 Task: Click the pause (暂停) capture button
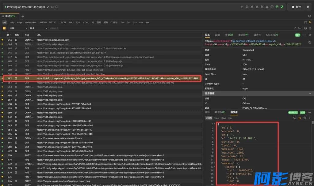click(x=296, y=7)
